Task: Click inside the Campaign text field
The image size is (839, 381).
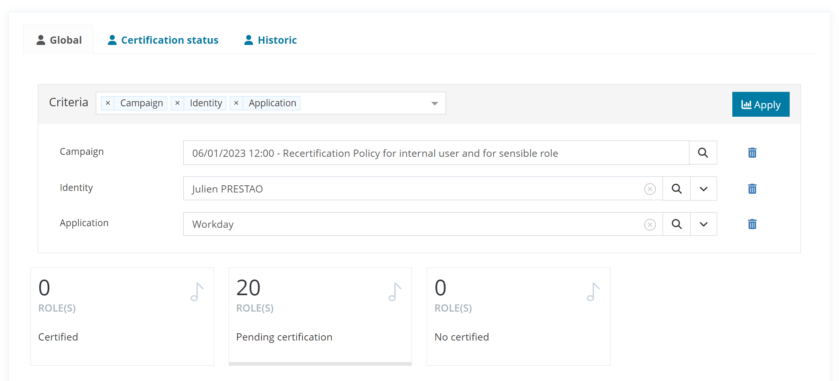Action: [436, 153]
